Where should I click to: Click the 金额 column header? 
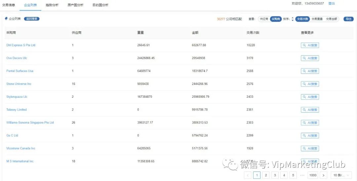pyautogui.click(x=195, y=33)
